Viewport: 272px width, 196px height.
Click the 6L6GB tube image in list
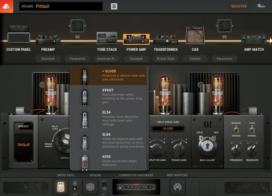point(85,77)
